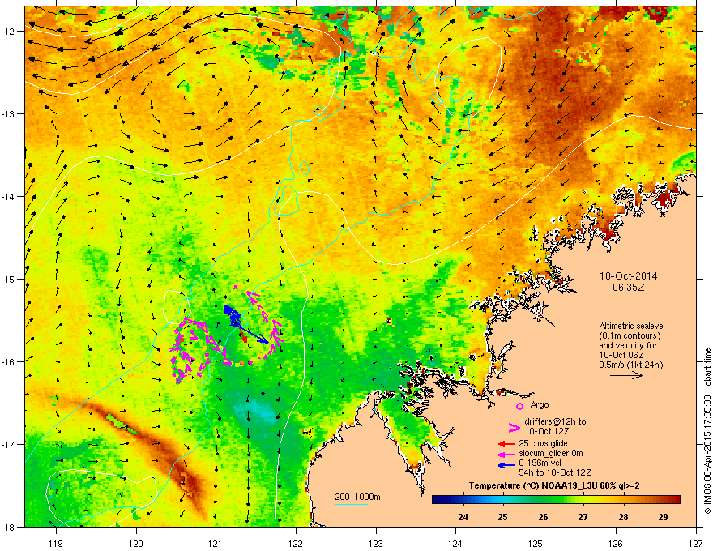Click the colorbar tick label 25
Screen dimensions: 713x551
[x=503, y=517]
